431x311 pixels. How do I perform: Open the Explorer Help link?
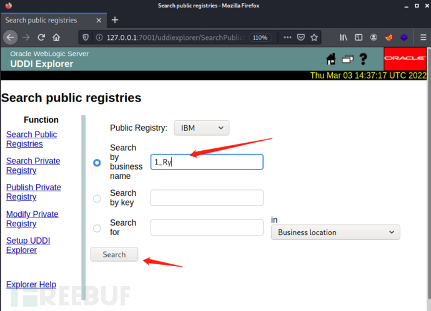point(31,284)
